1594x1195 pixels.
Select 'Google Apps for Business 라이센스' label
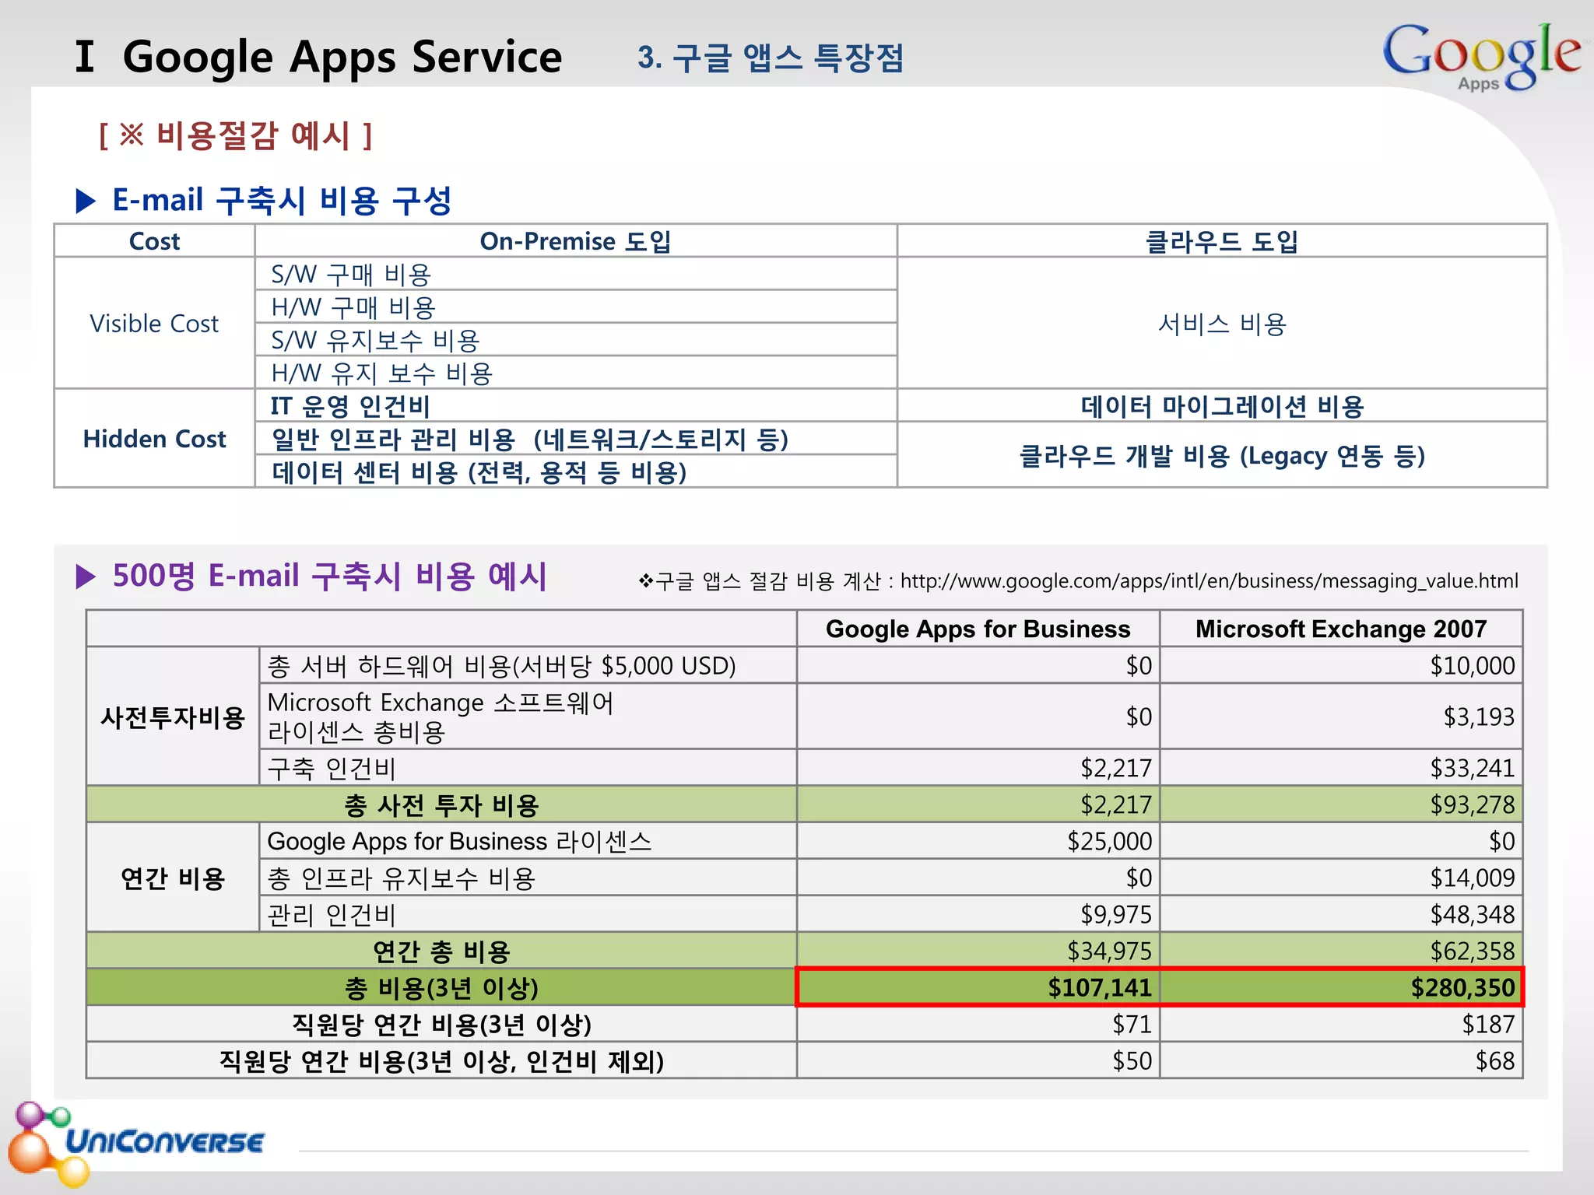click(x=528, y=841)
